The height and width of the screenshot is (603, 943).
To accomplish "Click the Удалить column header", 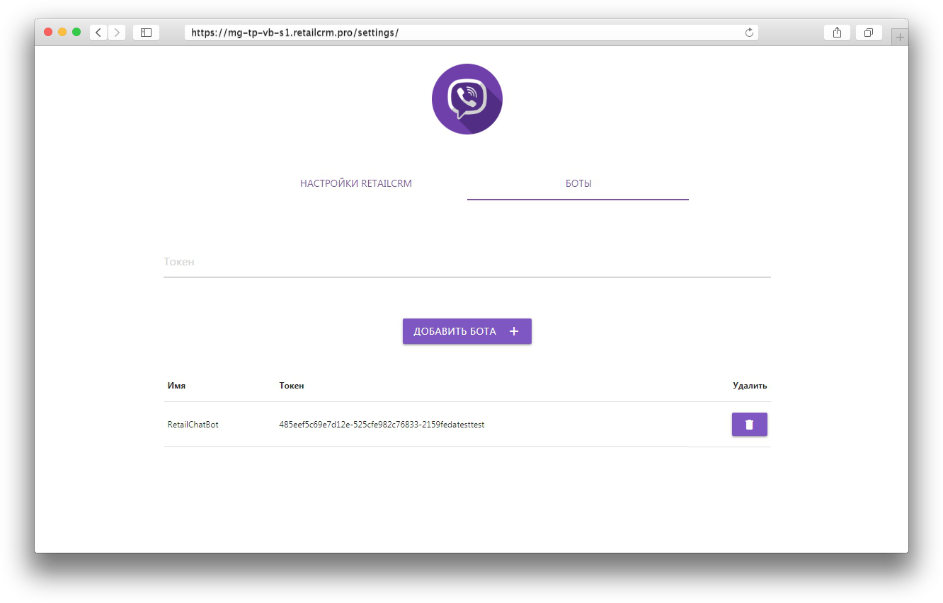I will tap(750, 386).
